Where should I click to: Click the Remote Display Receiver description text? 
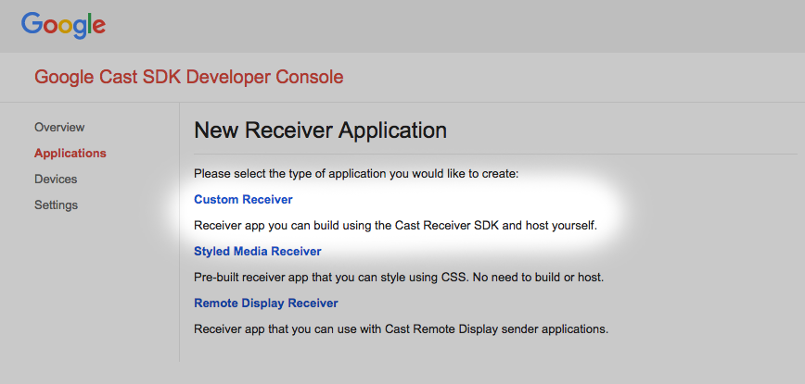(x=401, y=328)
